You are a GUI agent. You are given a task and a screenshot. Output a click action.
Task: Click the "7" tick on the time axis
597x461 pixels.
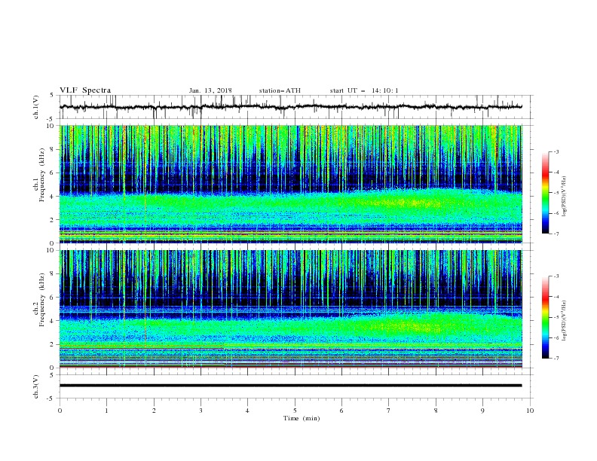389,411
